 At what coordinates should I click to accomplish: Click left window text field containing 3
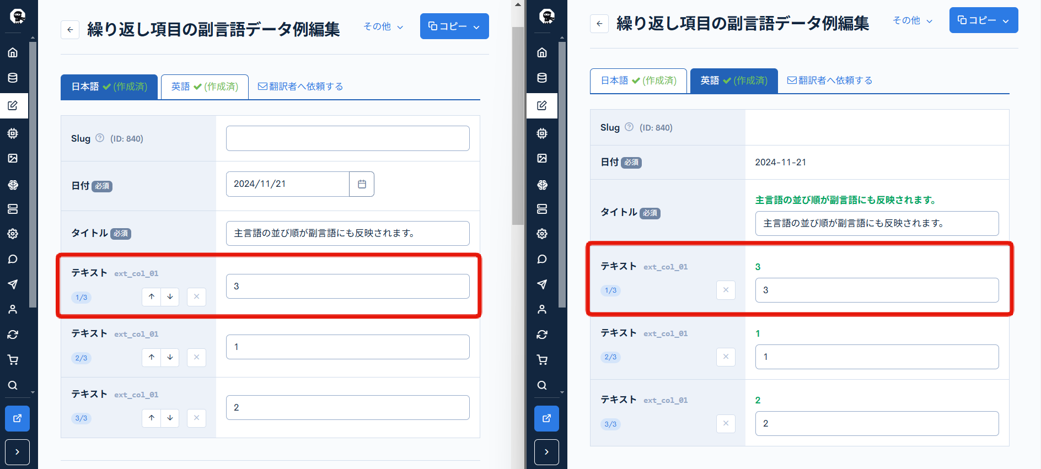tap(348, 286)
